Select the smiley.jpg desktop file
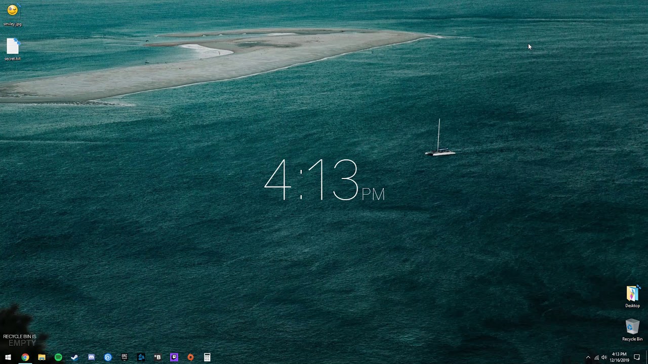 point(13,15)
